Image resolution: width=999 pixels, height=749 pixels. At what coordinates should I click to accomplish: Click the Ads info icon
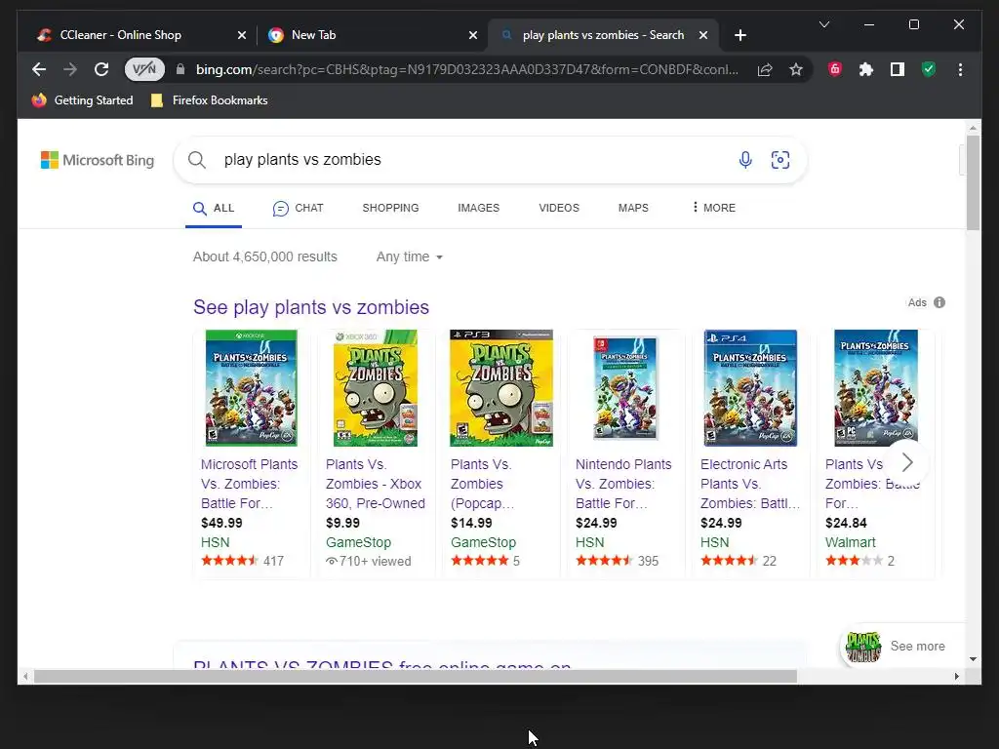click(939, 302)
